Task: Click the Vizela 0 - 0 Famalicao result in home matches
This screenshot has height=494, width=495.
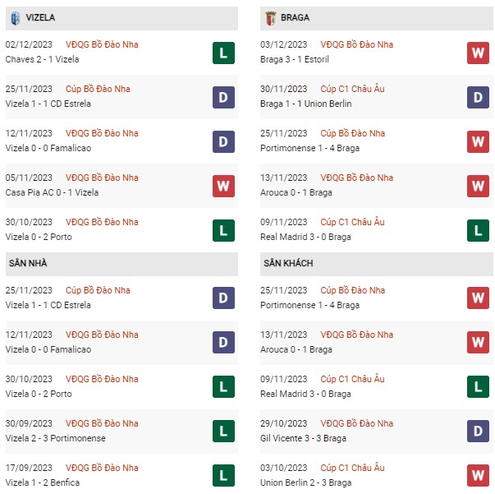Action: tap(48, 349)
